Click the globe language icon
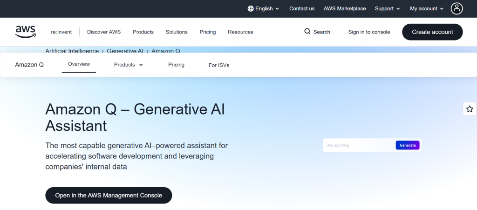477x210 pixels. click(x=251, y=8)
